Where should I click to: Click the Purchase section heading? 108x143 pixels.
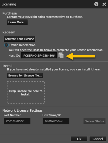10,13
